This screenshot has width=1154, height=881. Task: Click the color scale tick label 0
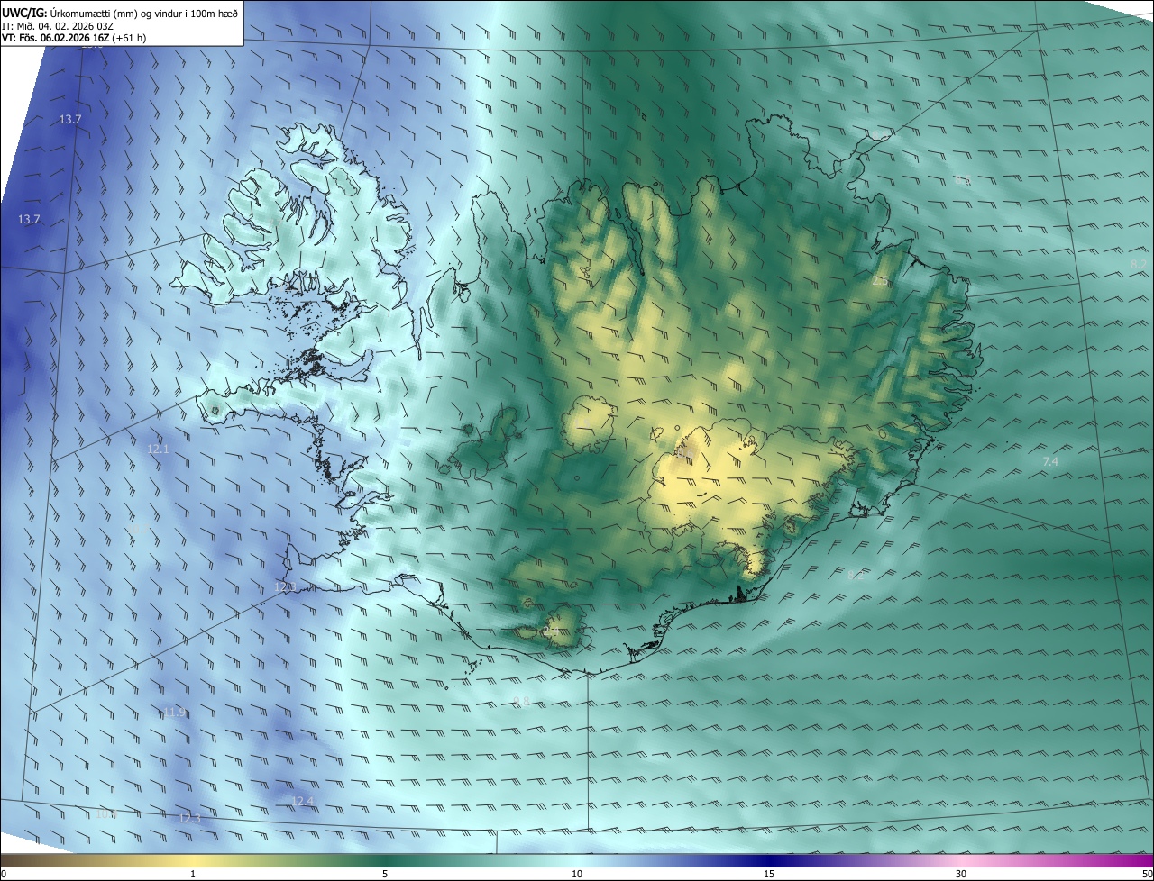click(4, 874)
